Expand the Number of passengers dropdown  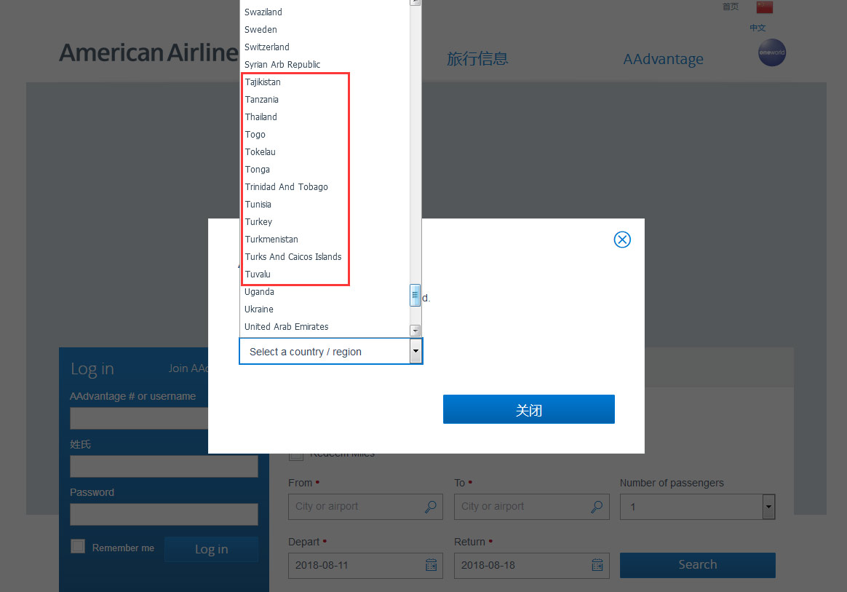[x=768, y=507]
